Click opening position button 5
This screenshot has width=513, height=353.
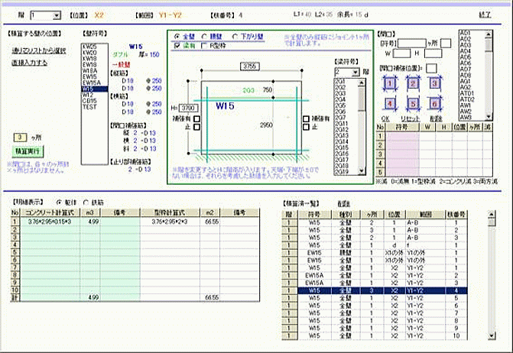[413, 103]
